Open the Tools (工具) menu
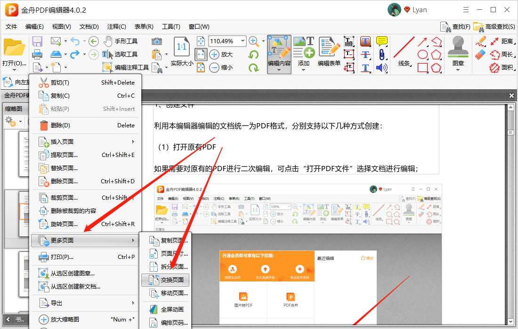The height and width of the screenshot is (329, 518). pyautogui.click(x=171, y=27)
